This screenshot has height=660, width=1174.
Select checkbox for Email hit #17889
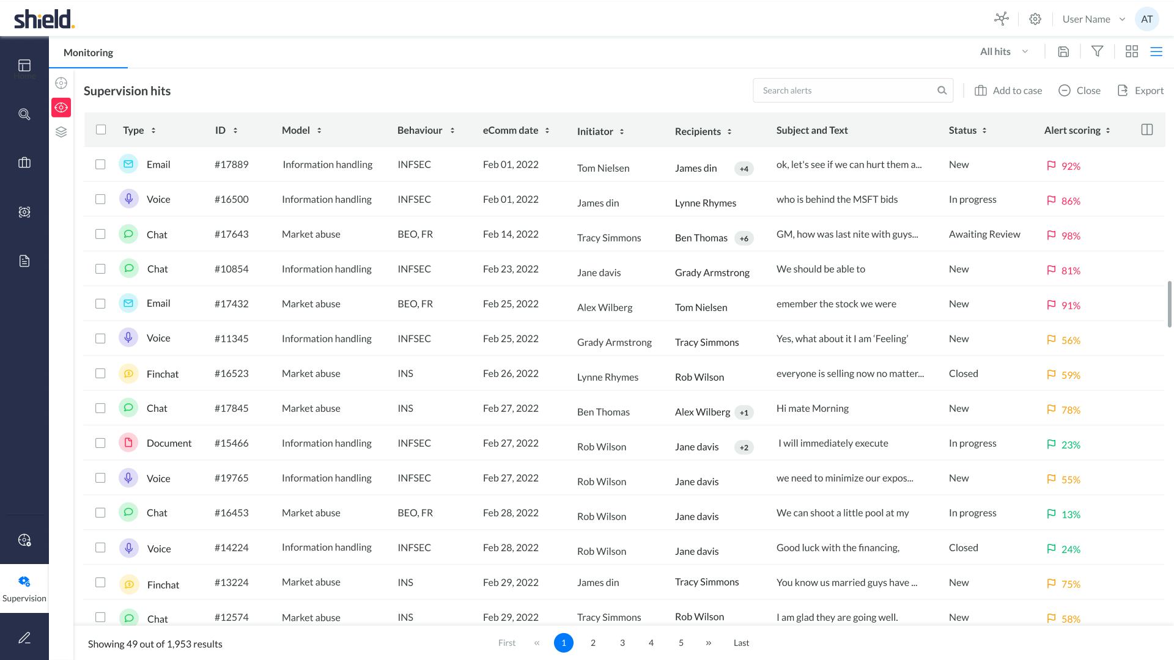click(100, 164)
